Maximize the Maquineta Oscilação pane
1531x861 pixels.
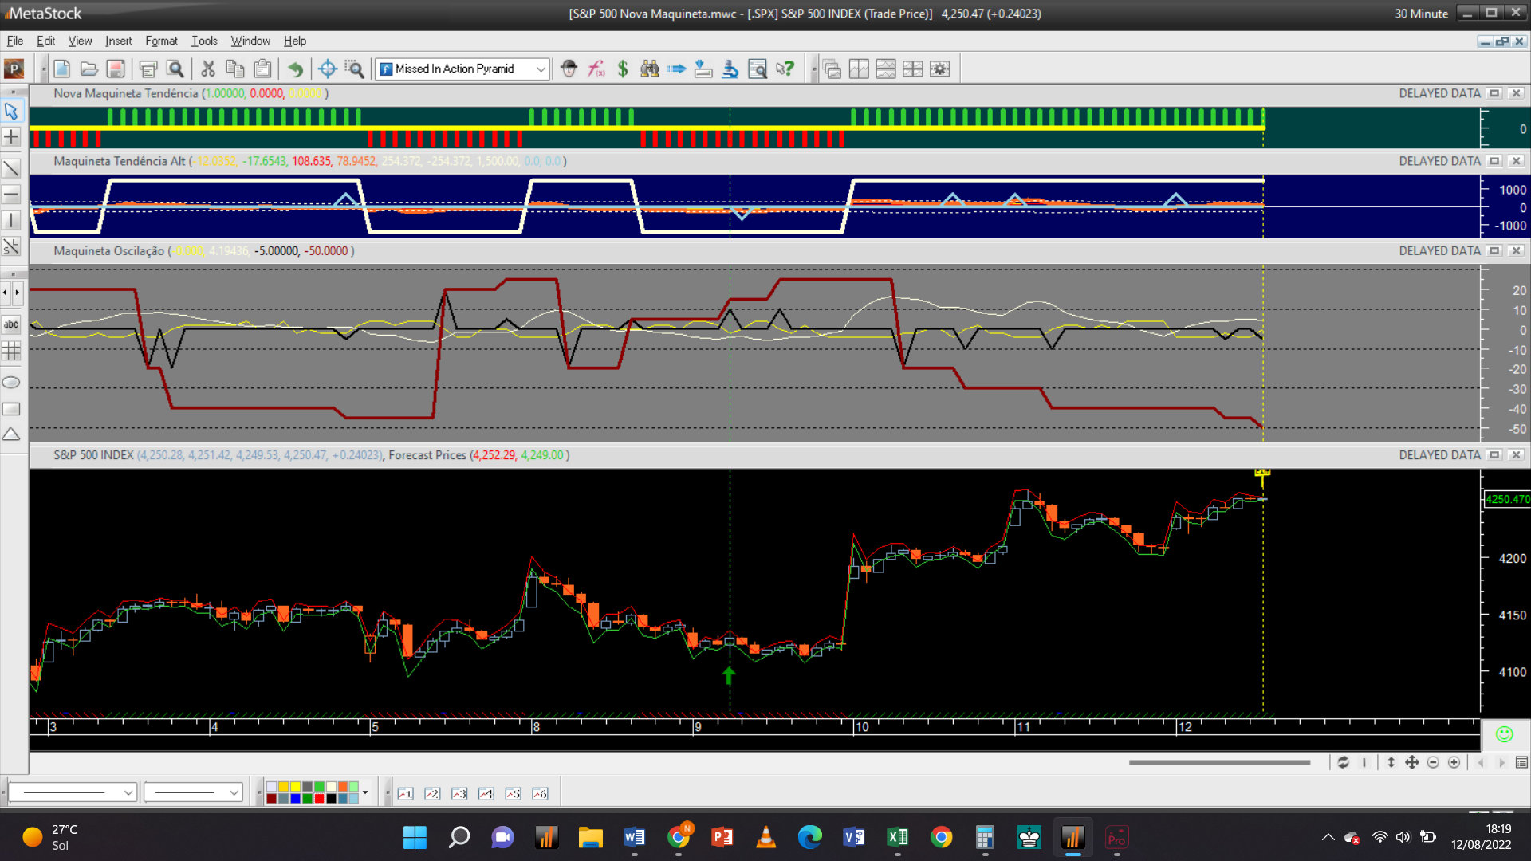(x=1495, y=250)
